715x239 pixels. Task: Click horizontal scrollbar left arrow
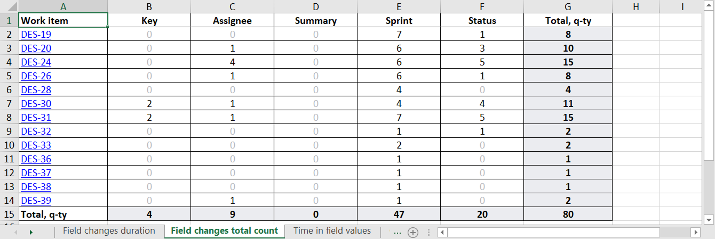(442, 232)
